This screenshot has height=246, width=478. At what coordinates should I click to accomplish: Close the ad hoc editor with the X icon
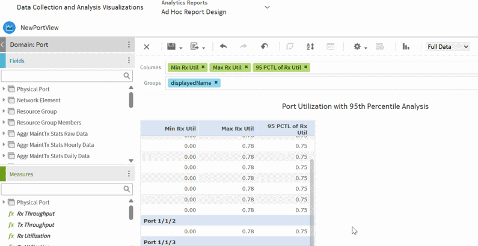click(x=147, y=47)
